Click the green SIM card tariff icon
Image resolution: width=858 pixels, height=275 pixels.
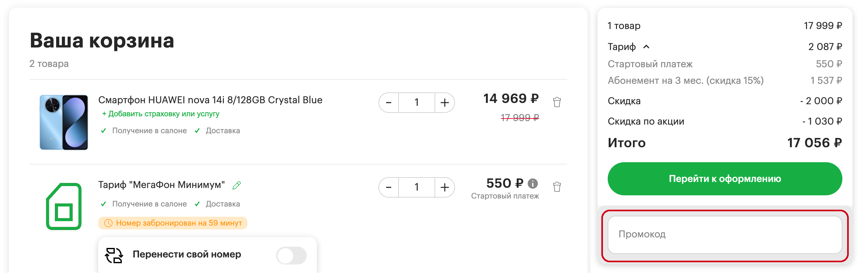64,206
